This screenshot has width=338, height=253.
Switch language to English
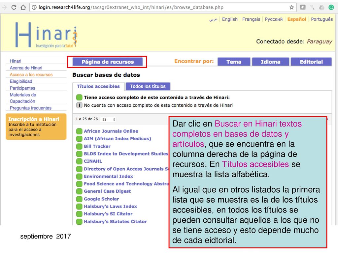pos(230,19)
